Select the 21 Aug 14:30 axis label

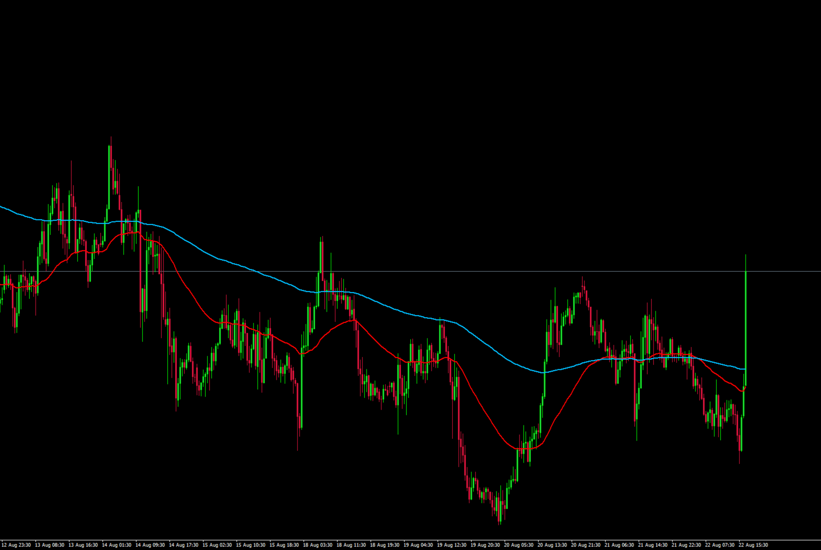[652, 545]
